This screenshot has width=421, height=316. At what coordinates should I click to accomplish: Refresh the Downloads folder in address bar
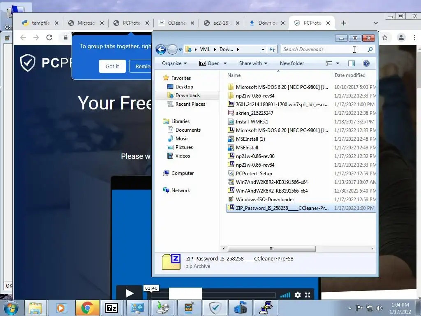[x=272, y=49]
